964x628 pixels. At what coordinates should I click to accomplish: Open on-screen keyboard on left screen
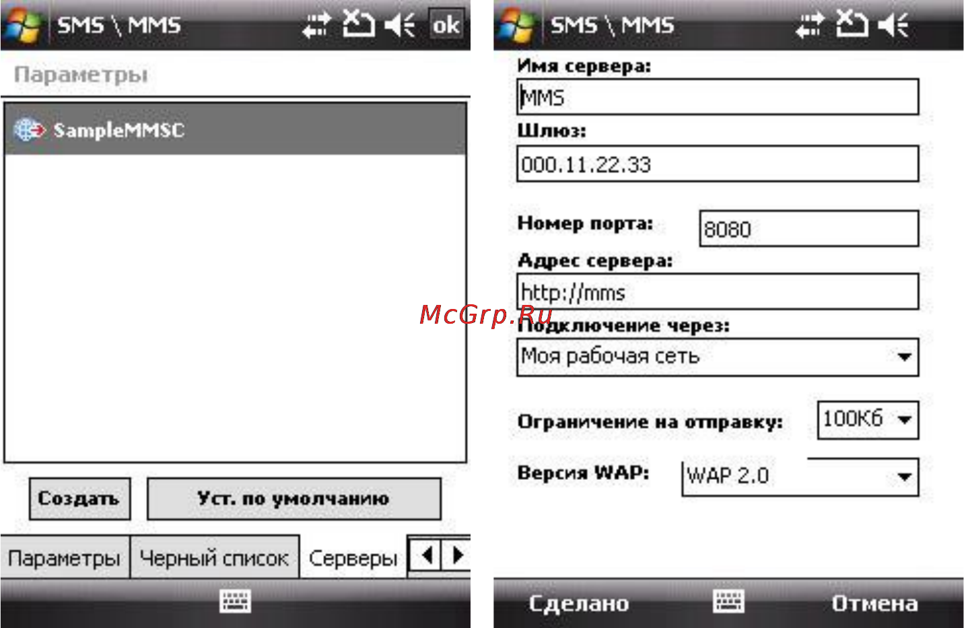(235, 600)
